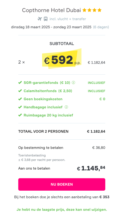Viewport: 128px width, 220px height.
Task: Click checkmark beside Handbagage inclusief
Action: [x=20, y=107]
